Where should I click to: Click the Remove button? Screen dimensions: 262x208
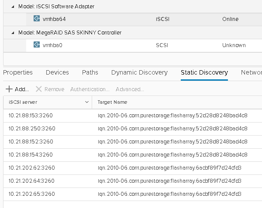pyautogui.click(x=50, y=89)
